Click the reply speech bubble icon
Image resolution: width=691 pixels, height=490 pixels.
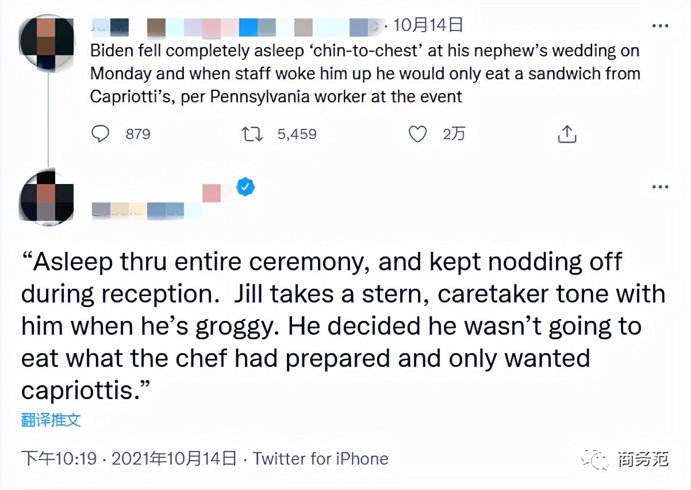tap(101, 134)
